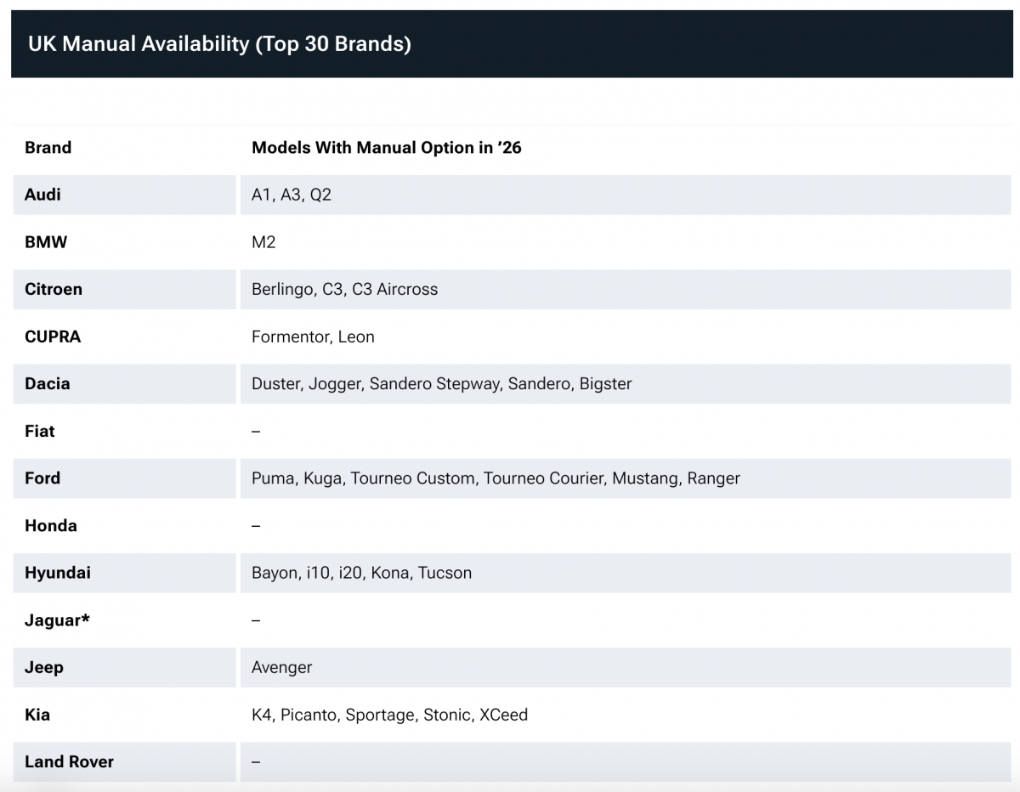This screenshot has height=792, width=1020.
Task: Select the Ford brand cell
Action: 42,478
